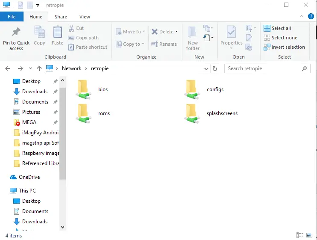This screenshot has height=240, width=317.
Task: Open the MEGA folder shortcut
Action: pos(29,122)
